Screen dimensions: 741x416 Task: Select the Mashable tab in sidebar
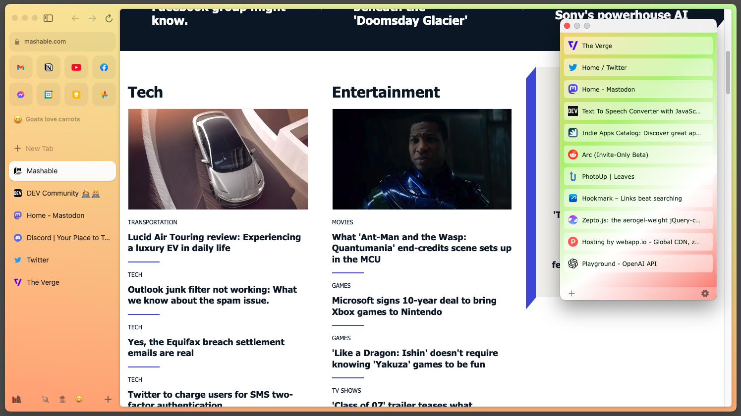coord(62,171)
